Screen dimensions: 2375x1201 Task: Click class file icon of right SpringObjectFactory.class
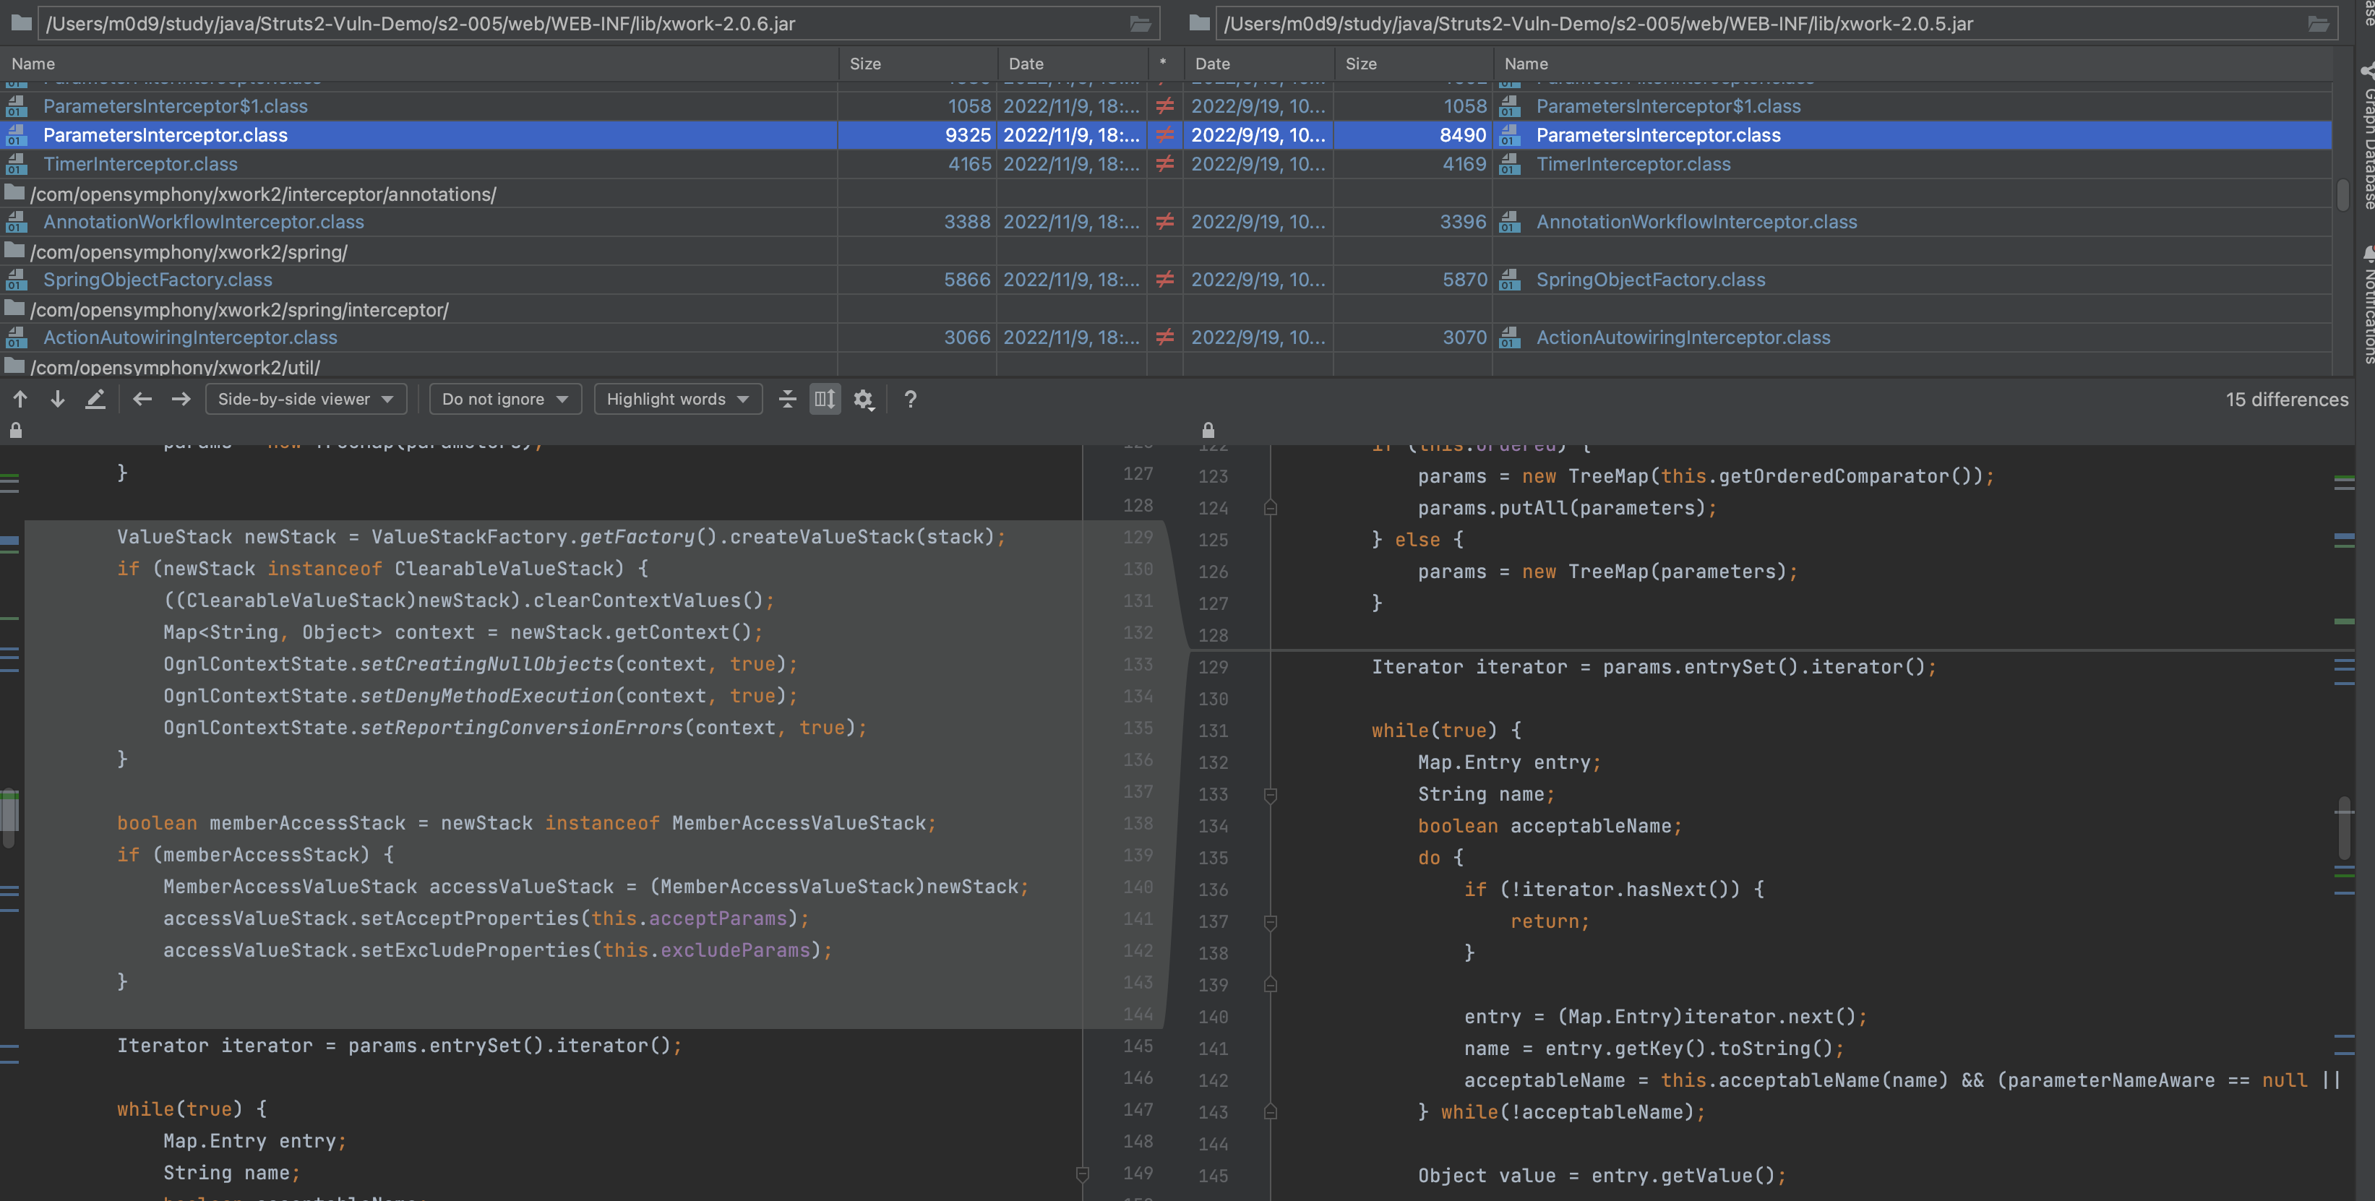click(x=1509, y=279)
